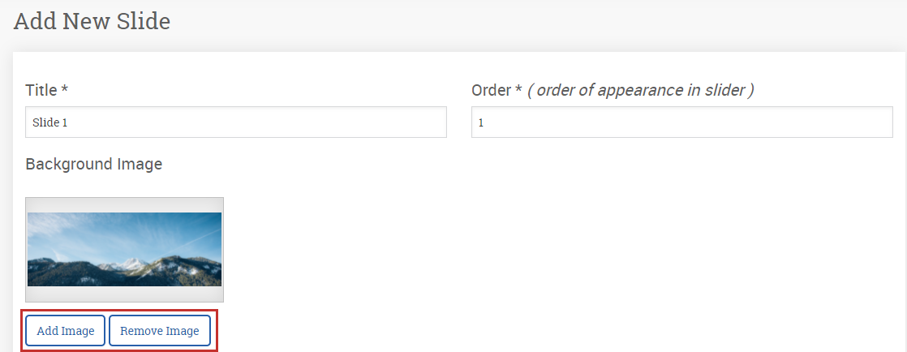Click the snowy mountain peak in the thumbnail
Viewport: 907px width, 352px height.
click(x=128, y=264)
